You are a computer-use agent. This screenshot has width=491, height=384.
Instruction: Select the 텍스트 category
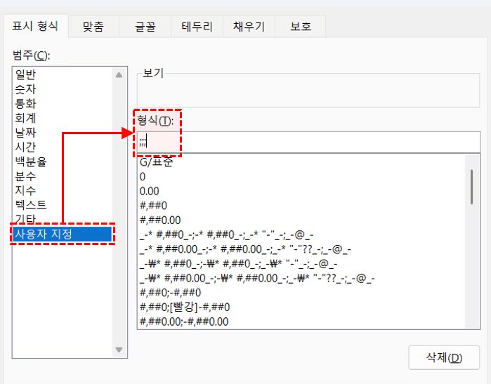point(31,204)
